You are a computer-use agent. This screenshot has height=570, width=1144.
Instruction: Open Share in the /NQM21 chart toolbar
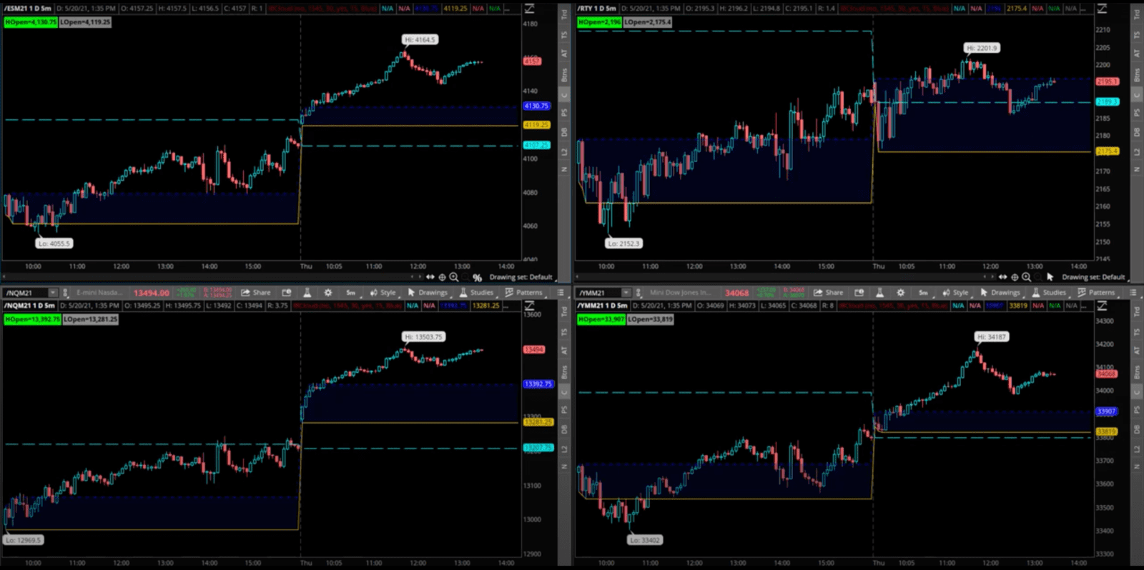coord(256,293)
